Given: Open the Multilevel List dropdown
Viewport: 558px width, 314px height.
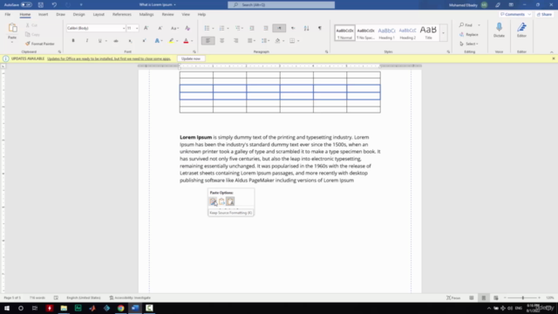Looking at the screenshot, I should 242,28.
